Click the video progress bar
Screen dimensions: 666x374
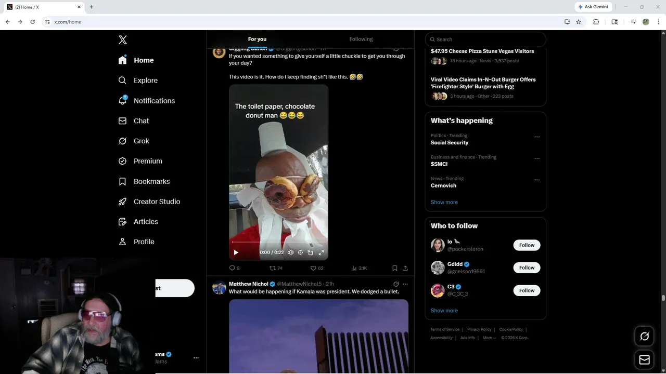point(278,242)
